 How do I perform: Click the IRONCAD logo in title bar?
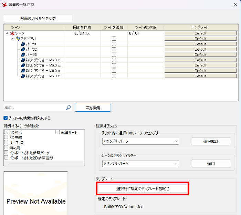pos(4,4)
